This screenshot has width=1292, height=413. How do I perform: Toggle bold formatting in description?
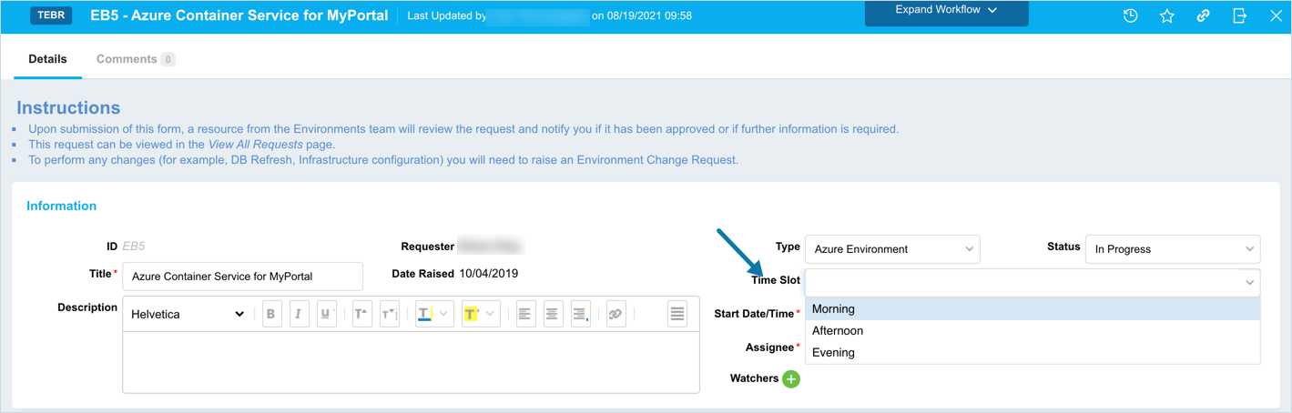271,314
